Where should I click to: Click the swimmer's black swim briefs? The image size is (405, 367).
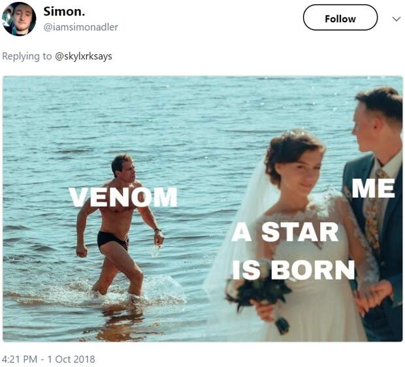point(112,240)
